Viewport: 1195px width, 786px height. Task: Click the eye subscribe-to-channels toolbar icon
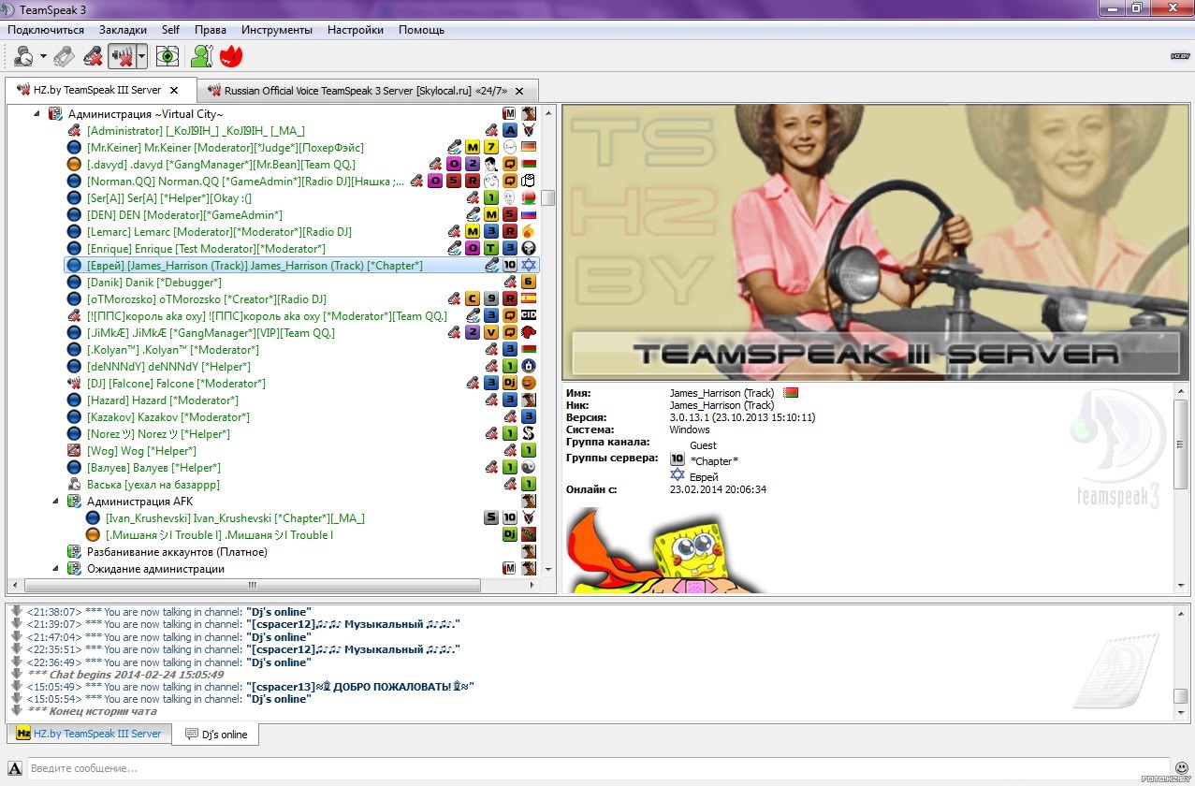(168, 56)
